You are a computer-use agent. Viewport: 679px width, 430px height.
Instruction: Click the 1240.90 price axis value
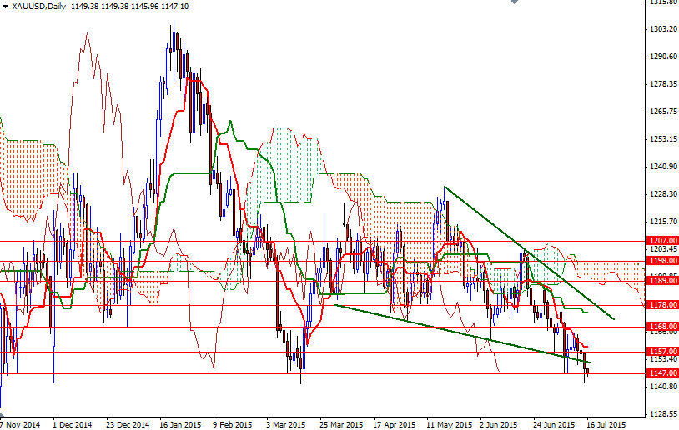point(661,167)
